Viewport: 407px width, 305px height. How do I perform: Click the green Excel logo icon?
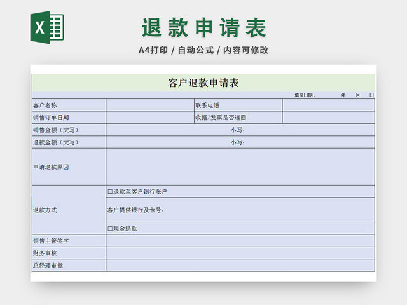click(x=47, y=27)
